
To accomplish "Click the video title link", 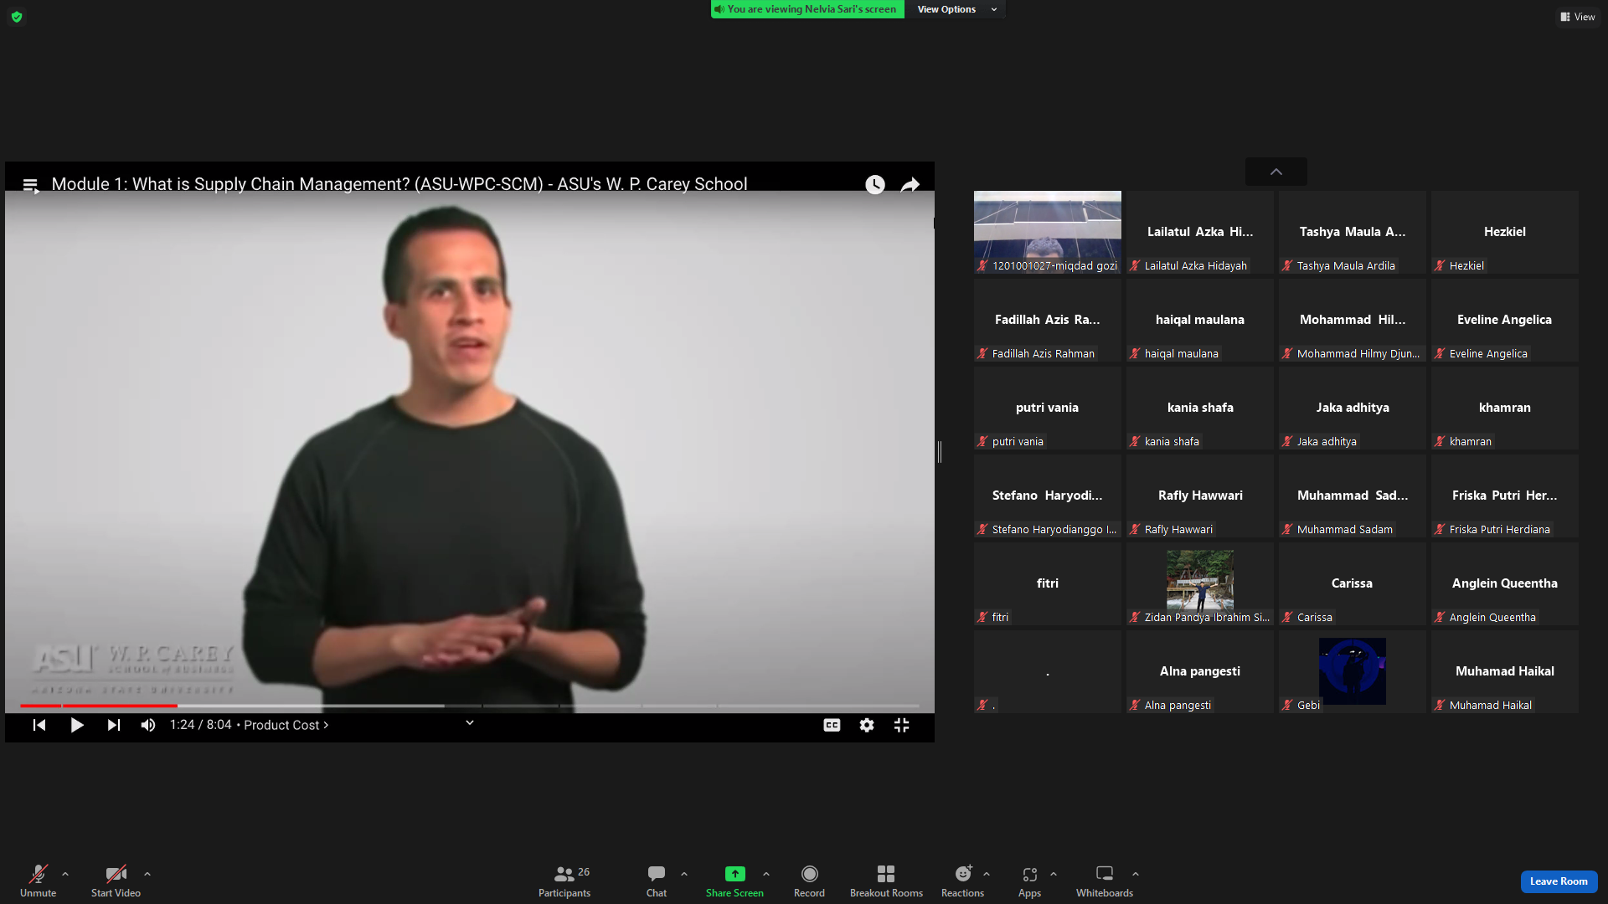I will (x=399, y=184).
